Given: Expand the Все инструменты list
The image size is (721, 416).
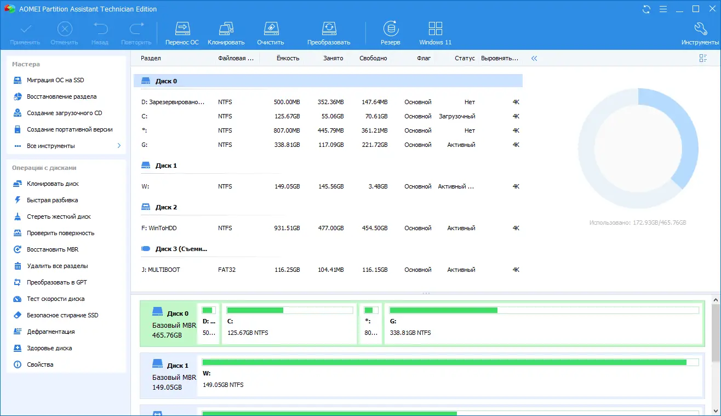Looking at the screenshot, I should click(x=67, y=146).
